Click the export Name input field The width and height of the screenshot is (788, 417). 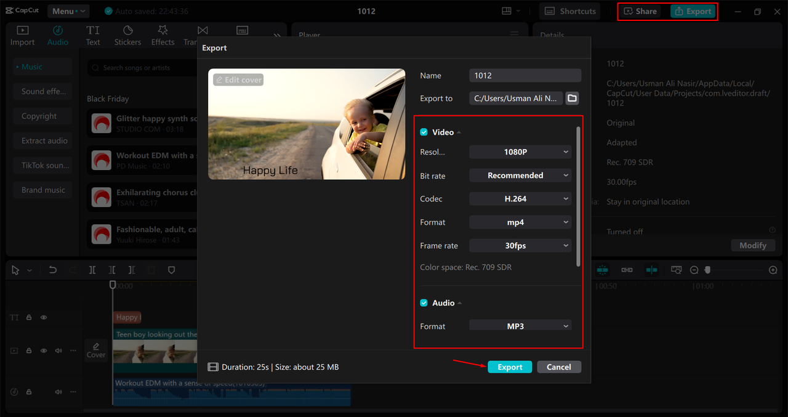[525, 75]
